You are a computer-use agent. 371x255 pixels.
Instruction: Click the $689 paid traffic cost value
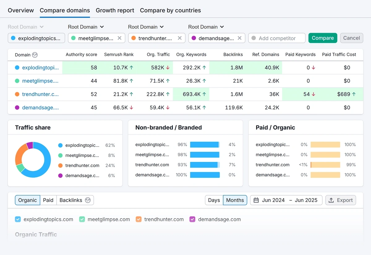pyautogui.click(x=343, y=94)
